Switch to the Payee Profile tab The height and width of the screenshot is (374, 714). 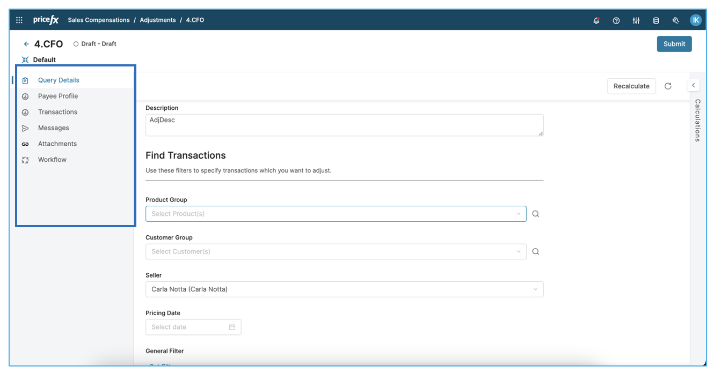click(x=58, y=96)
